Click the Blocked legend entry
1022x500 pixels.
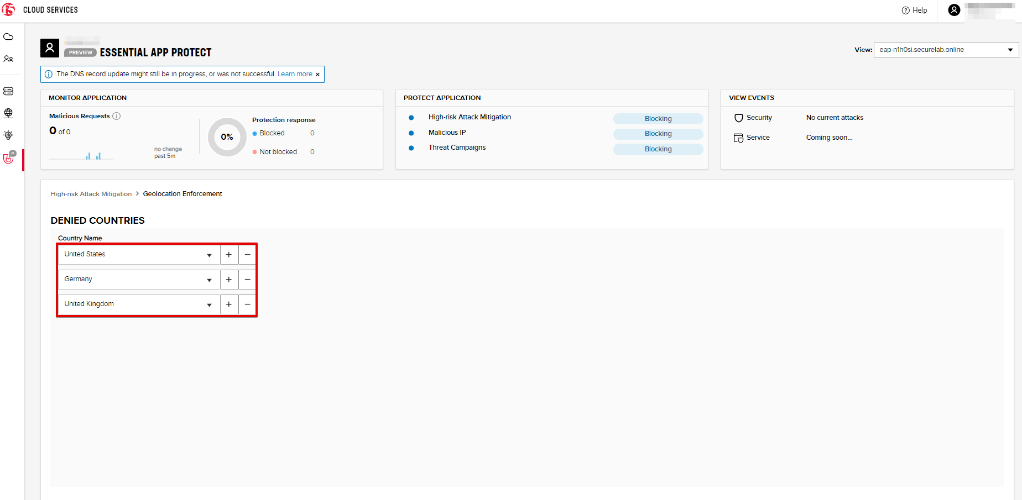pos(272,133)
